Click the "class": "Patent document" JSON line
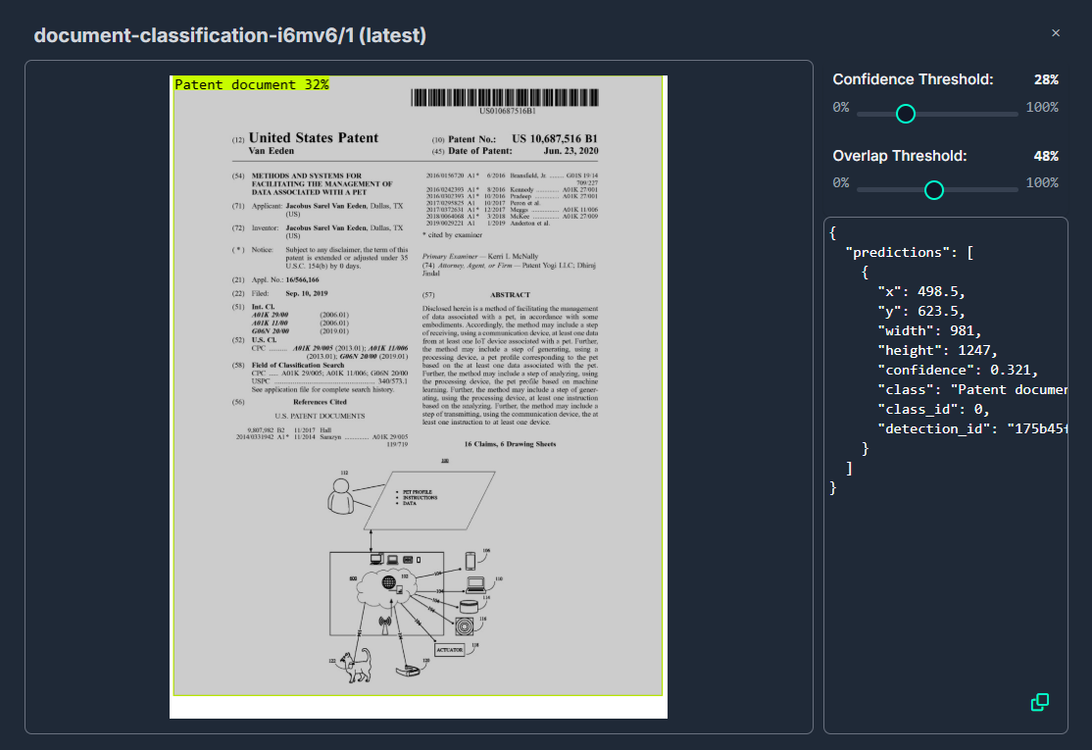 pos(972,389)
